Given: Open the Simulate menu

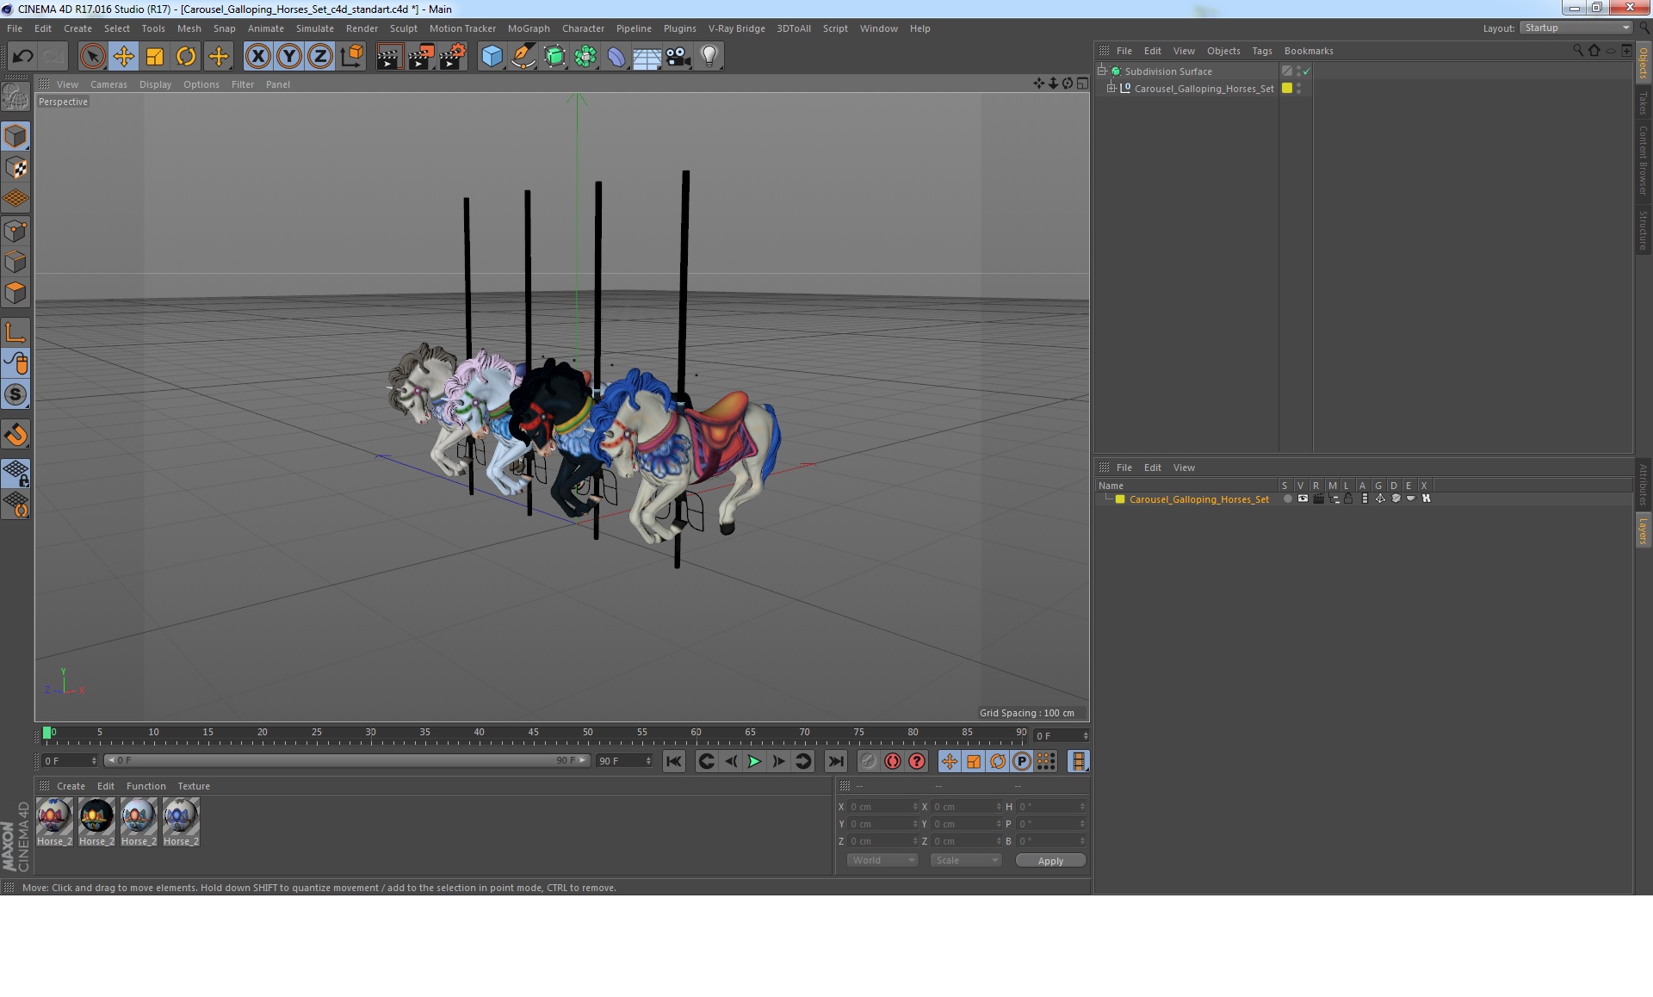Looking at the screenshot, I should [x=315, y=28].
